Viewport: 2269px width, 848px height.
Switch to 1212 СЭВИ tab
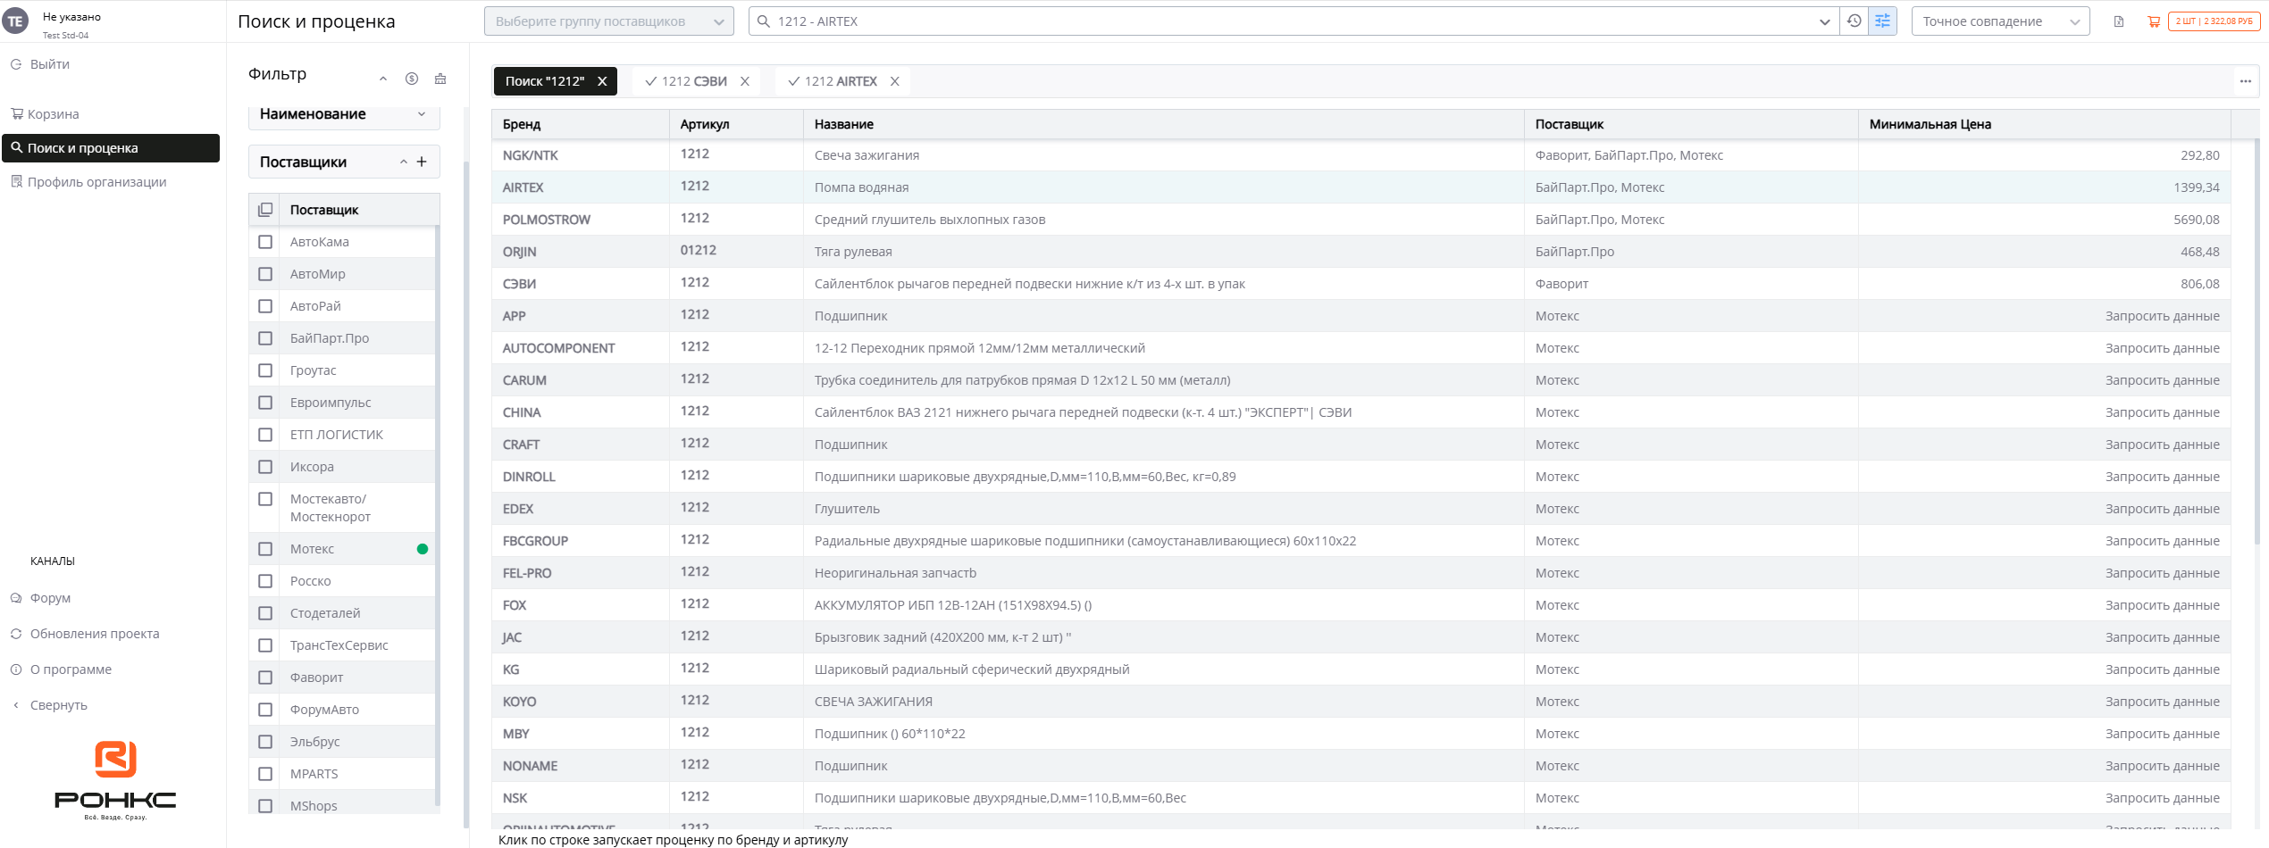coord(694,81)
